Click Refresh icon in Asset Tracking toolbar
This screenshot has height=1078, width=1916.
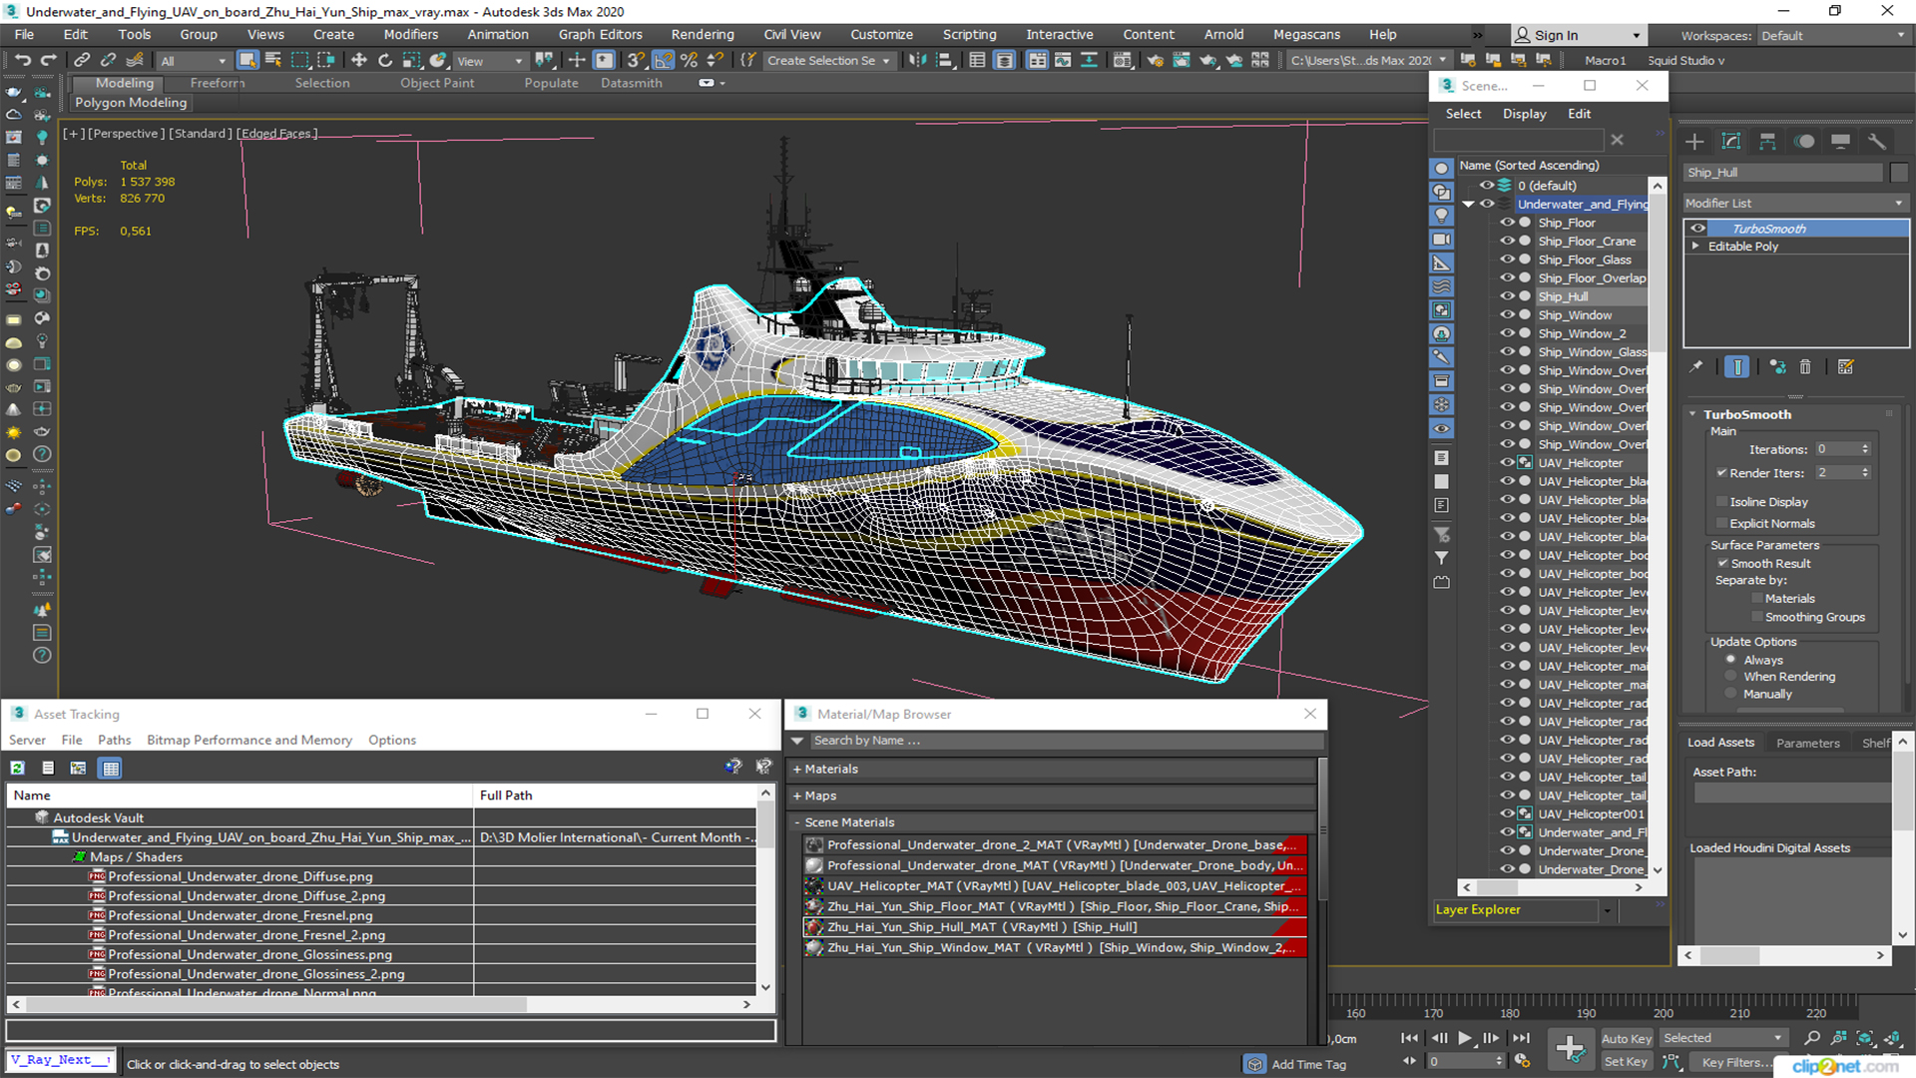(18, 768)
